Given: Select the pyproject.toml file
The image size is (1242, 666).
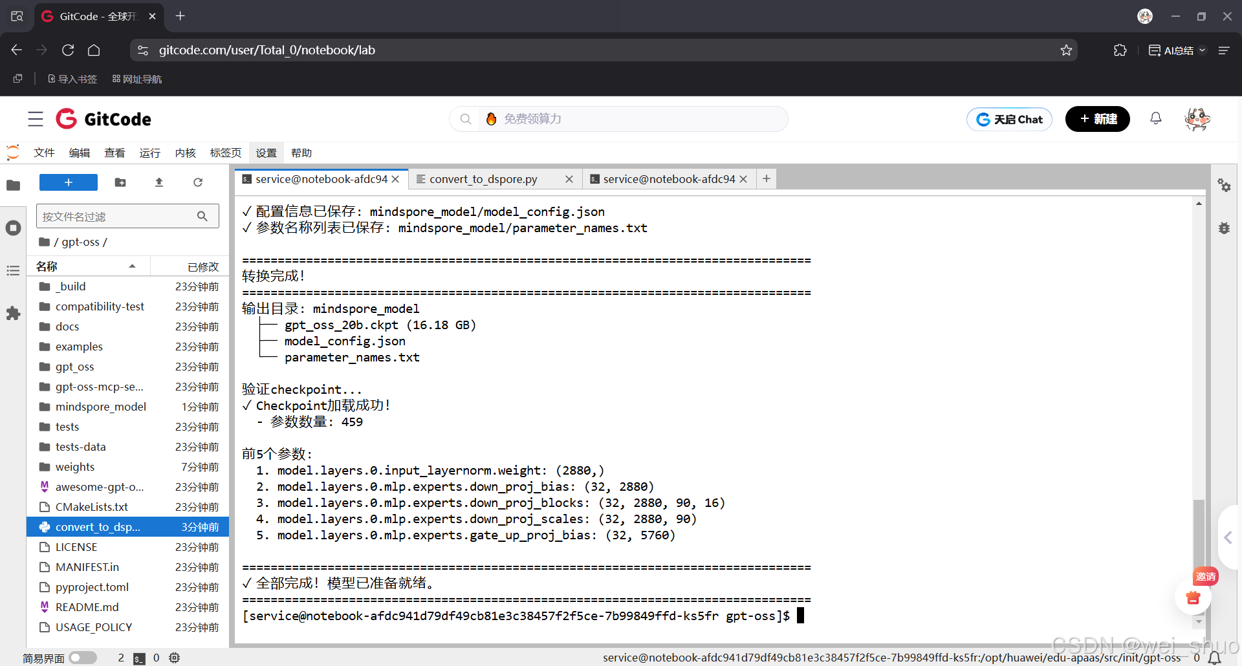Looking at the screenshot, I should click(127, 587).
